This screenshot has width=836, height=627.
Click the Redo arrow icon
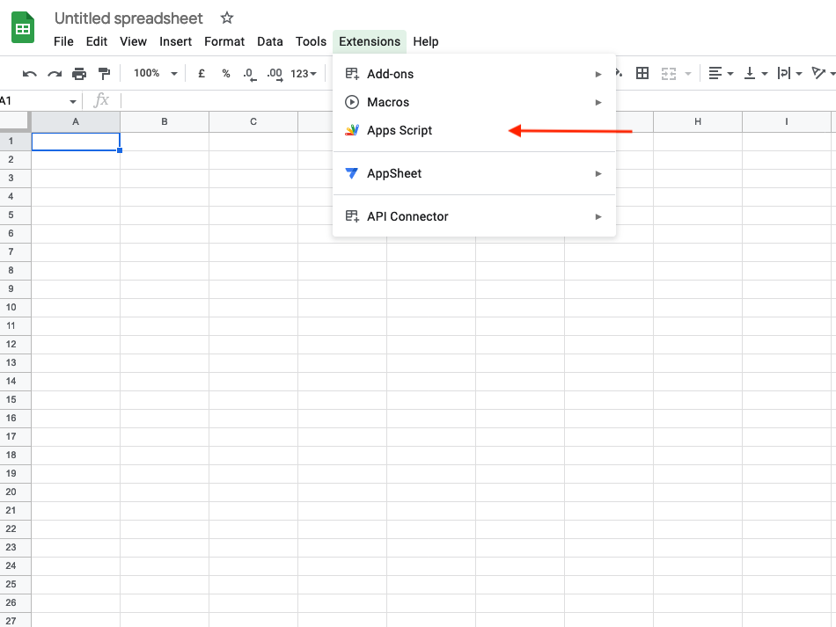click(55, 74)
